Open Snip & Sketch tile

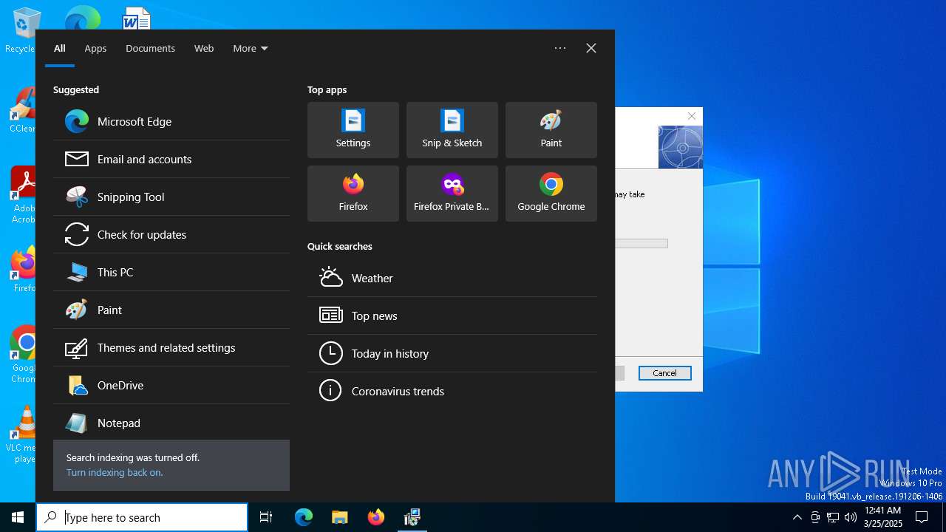pyautogui.click(x=452, y=130)
